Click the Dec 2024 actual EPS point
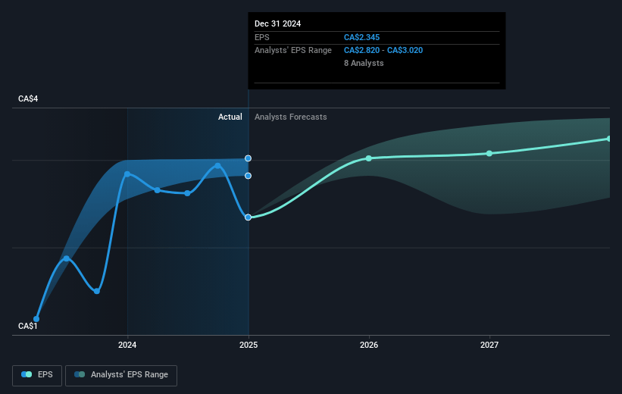622x394 pixels. pyautogui.click(x=248, y=217)
